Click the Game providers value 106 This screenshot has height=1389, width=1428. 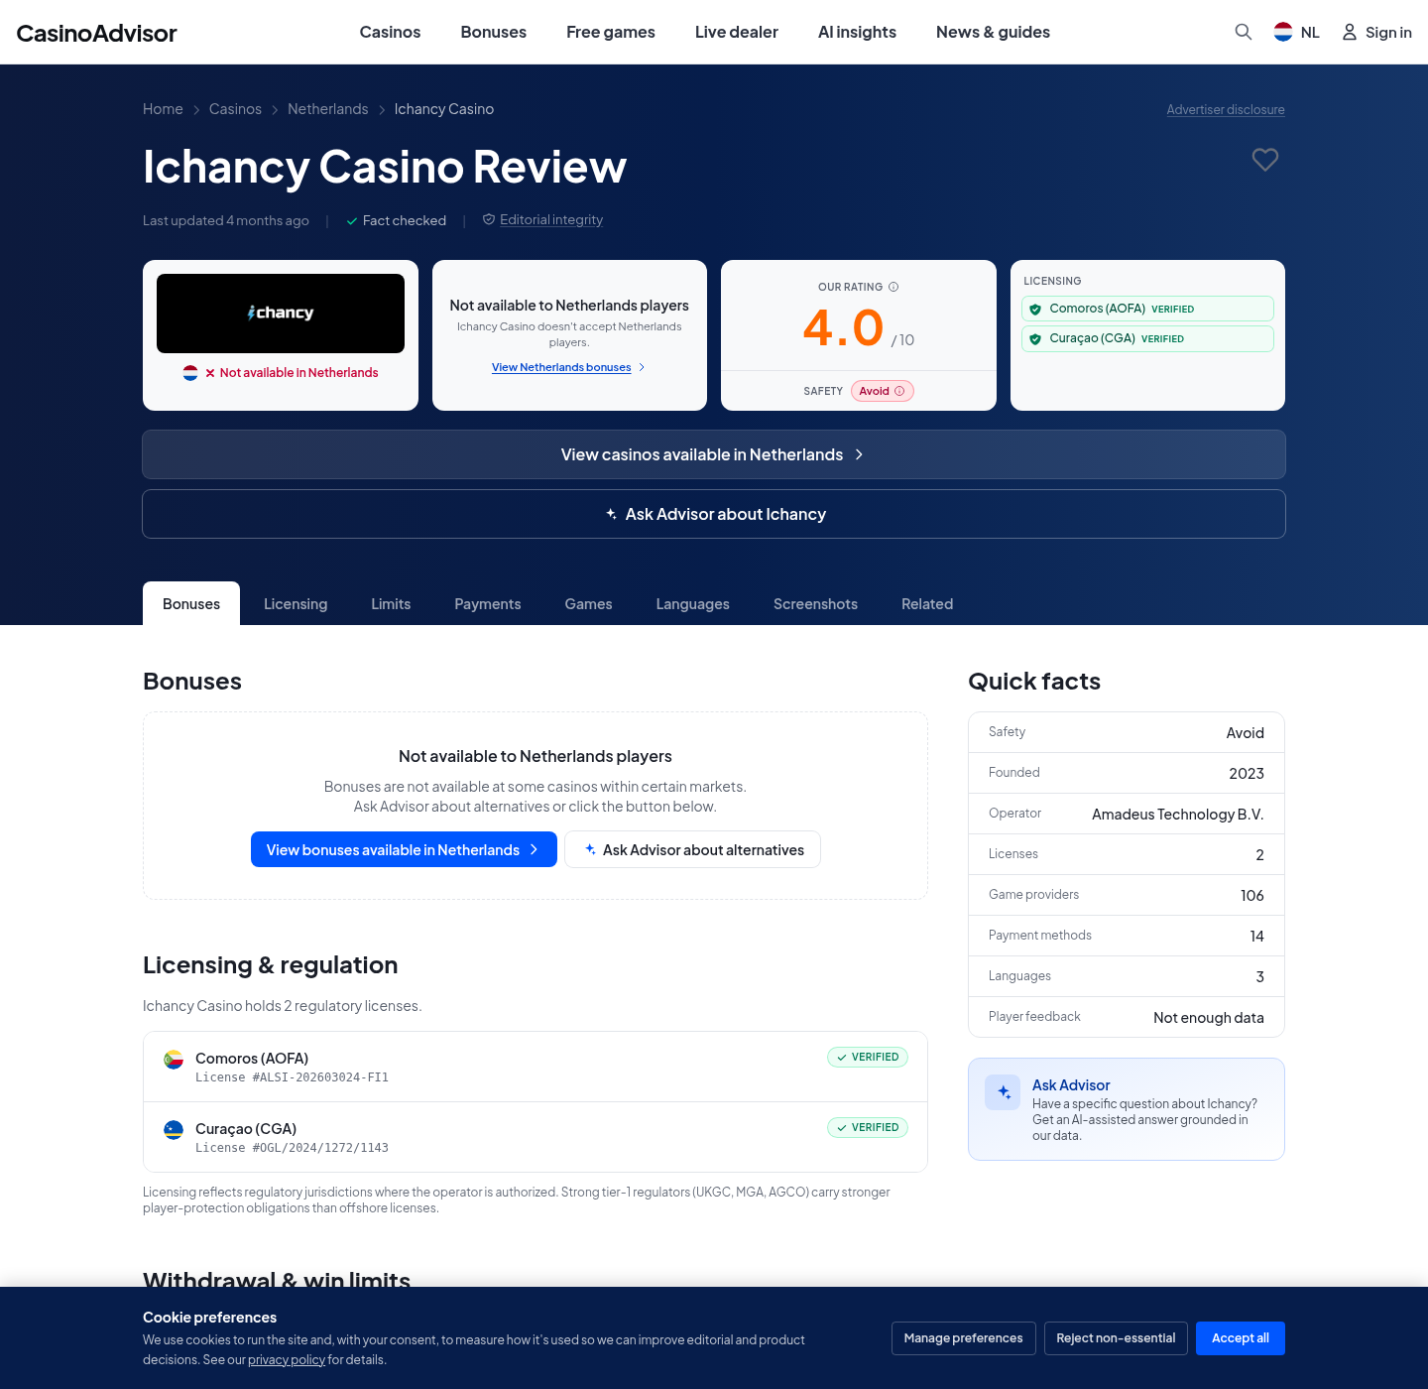pyautogui.click(x=1252, y=896)
